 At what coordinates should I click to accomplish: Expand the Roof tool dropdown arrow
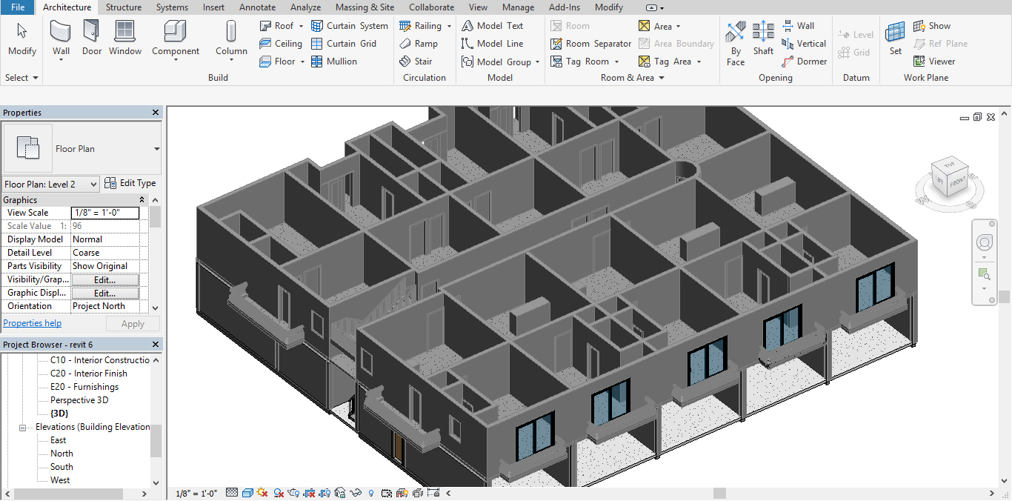pos(299,25)
